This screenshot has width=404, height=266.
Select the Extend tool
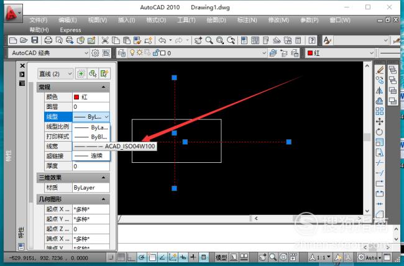coord(380,173)
